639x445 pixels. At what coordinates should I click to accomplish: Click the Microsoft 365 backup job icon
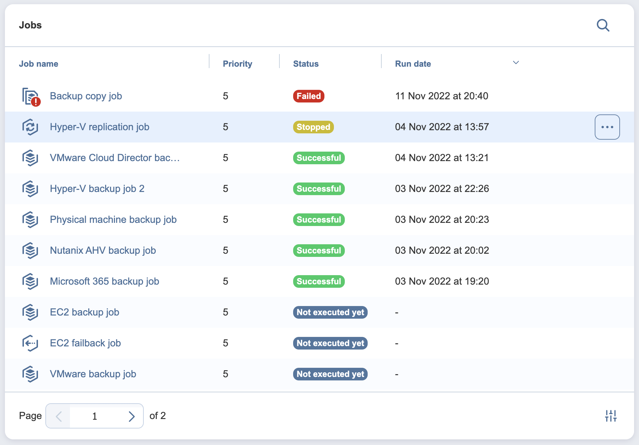30,281
